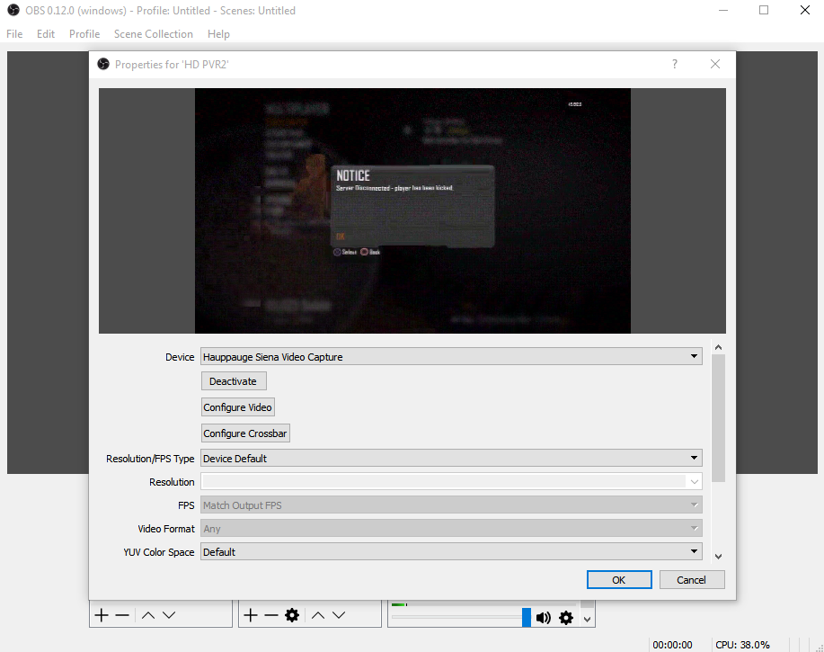Open the Profile menu
The height and width of the screenshot is (652, 824).
[x=84, y=33]
